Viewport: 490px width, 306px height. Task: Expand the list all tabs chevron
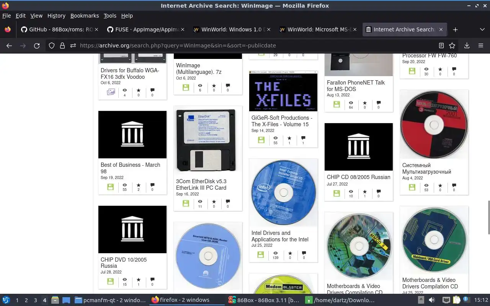(482, 29)
